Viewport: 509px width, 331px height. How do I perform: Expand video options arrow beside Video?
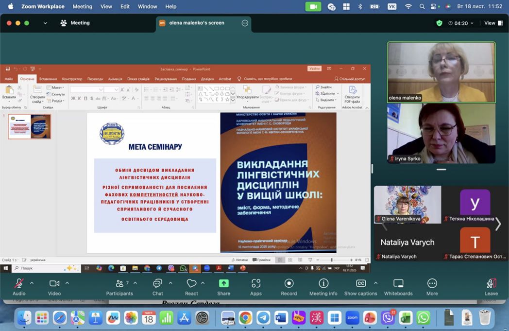(67, 282)
